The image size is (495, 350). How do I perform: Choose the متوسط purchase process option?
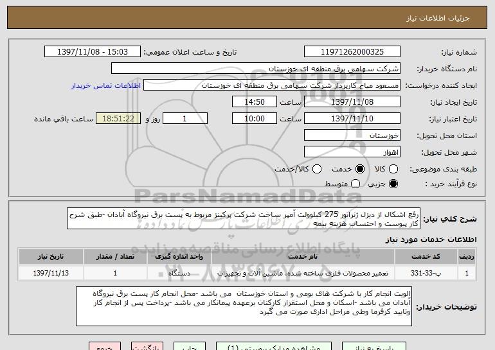(355, 184)
